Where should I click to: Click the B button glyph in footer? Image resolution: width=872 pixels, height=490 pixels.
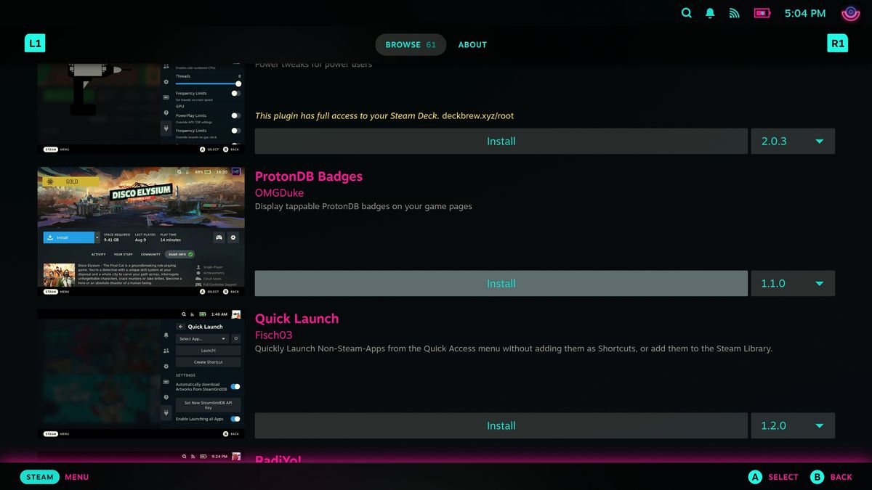tap(817, 477)
